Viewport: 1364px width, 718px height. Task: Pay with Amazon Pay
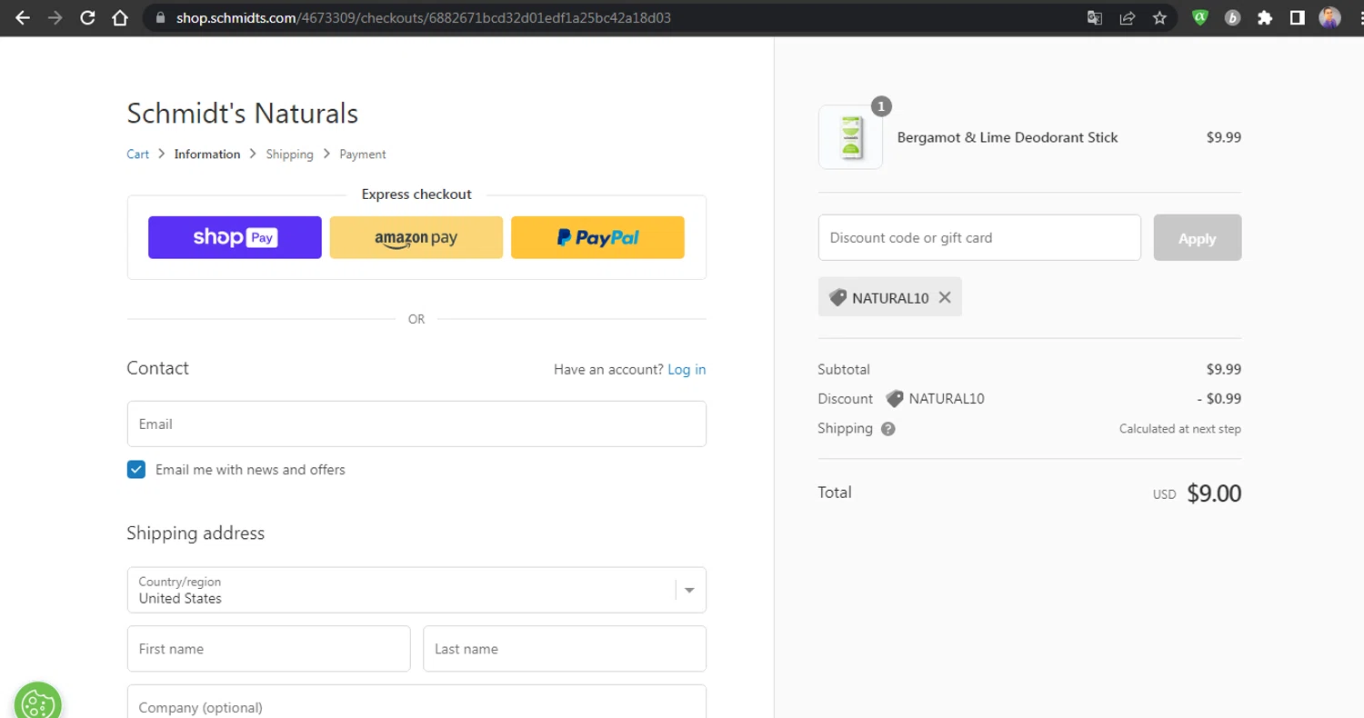coord(416,237)
